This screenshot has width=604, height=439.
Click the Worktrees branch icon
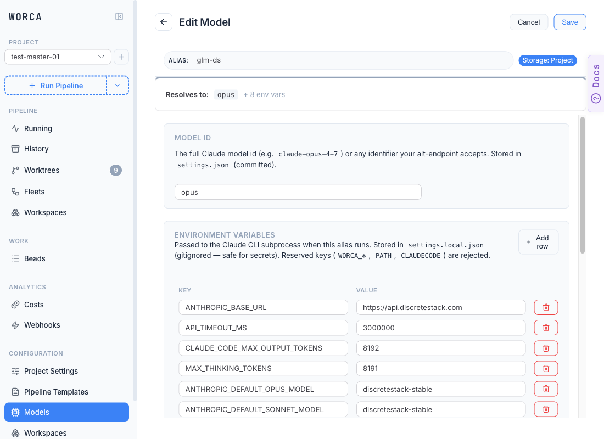click(x=15, y=170)
